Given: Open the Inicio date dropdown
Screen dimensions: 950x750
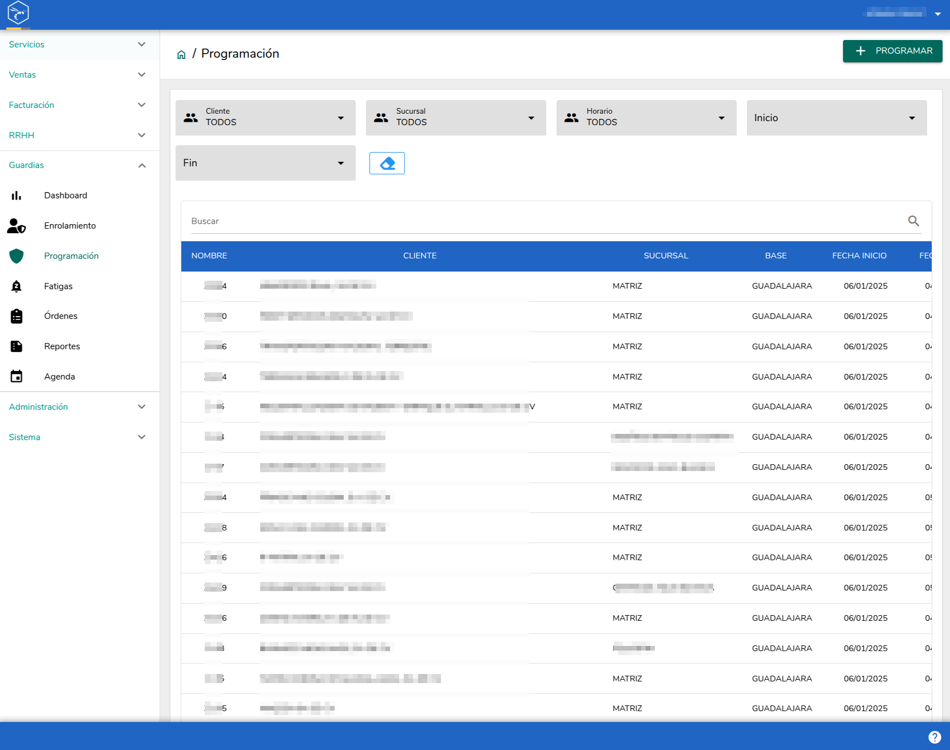Looking at the screenshot, I should [x=837, y=118].
